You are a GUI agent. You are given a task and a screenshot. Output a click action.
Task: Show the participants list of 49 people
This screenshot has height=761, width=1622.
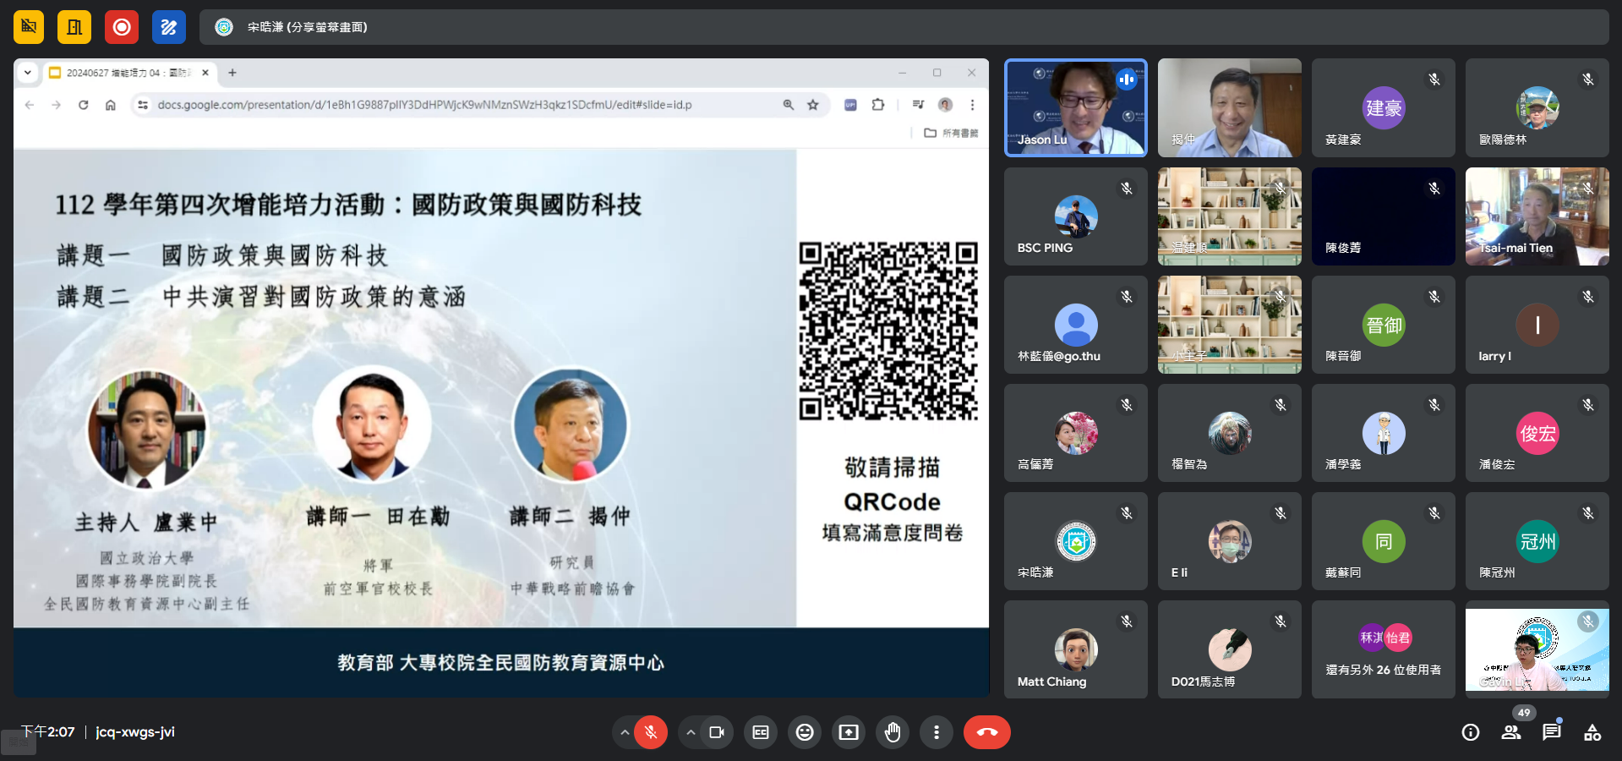point(1511,732)
